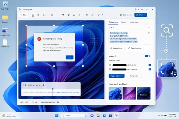Activate the image crop tool
This screenshot has height=119, width=179.
tap(87, 15)
